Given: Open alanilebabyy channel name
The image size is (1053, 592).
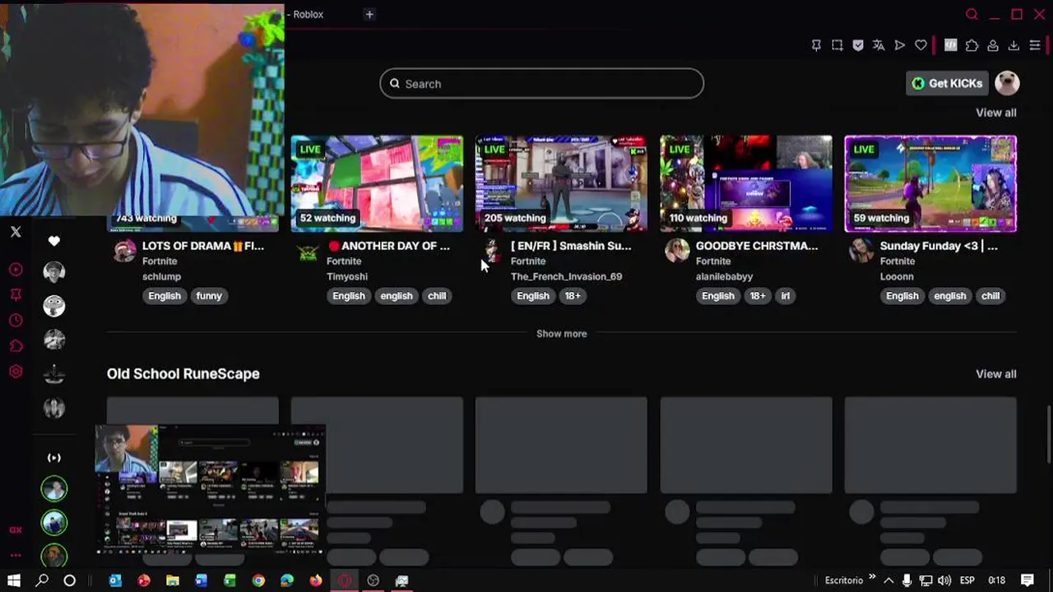Looking at the screenshot, I should (725, 277).
